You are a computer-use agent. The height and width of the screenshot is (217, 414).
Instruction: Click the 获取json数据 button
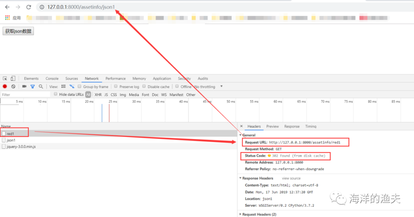tap(18, 31)
